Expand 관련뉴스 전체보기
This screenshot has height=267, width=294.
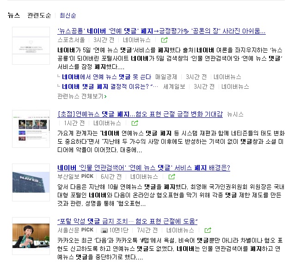(82, 96)
